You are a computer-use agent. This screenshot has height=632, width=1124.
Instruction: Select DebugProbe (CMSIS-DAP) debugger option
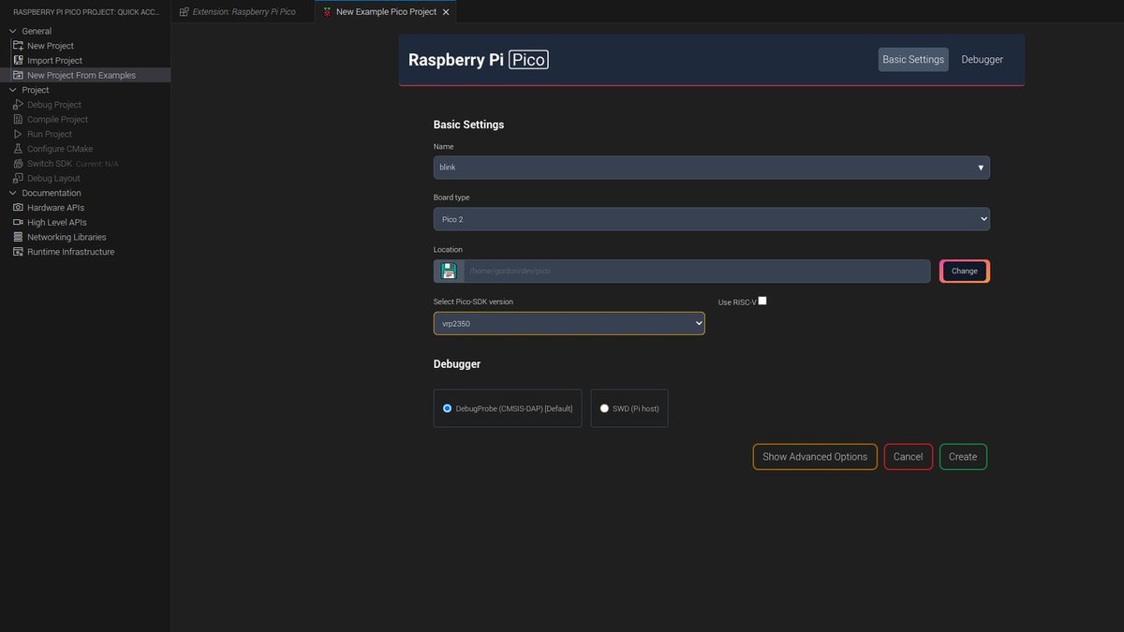click(508, 408)
